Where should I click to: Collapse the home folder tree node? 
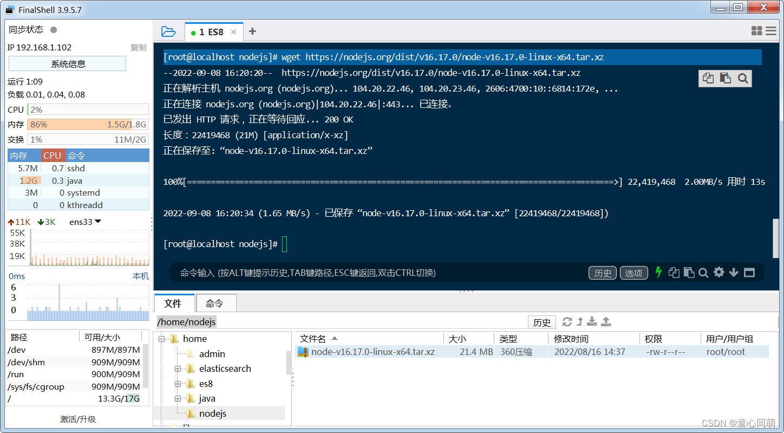tap(161, 339)
